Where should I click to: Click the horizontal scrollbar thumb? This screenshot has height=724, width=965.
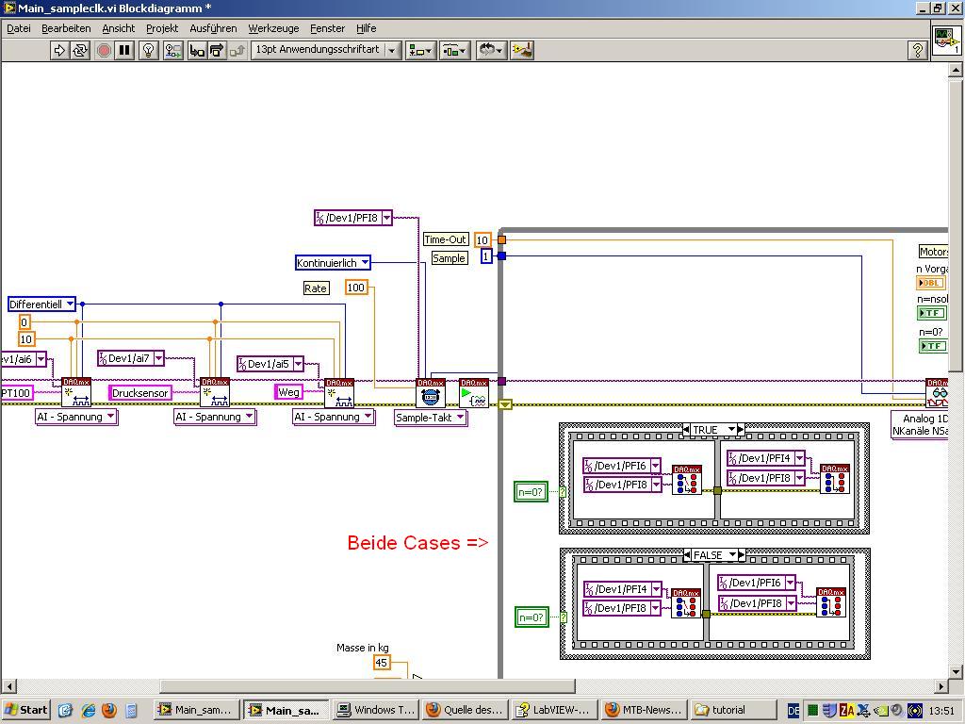[368, 686]
